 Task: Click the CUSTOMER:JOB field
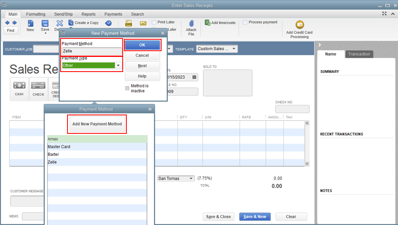tap(46, 49)
